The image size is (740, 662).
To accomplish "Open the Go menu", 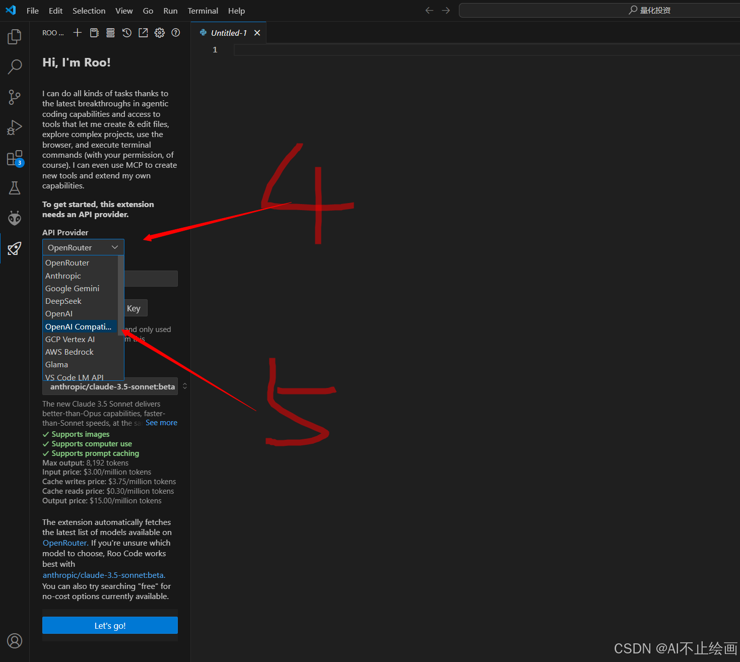I will click(x=148, y=11).
